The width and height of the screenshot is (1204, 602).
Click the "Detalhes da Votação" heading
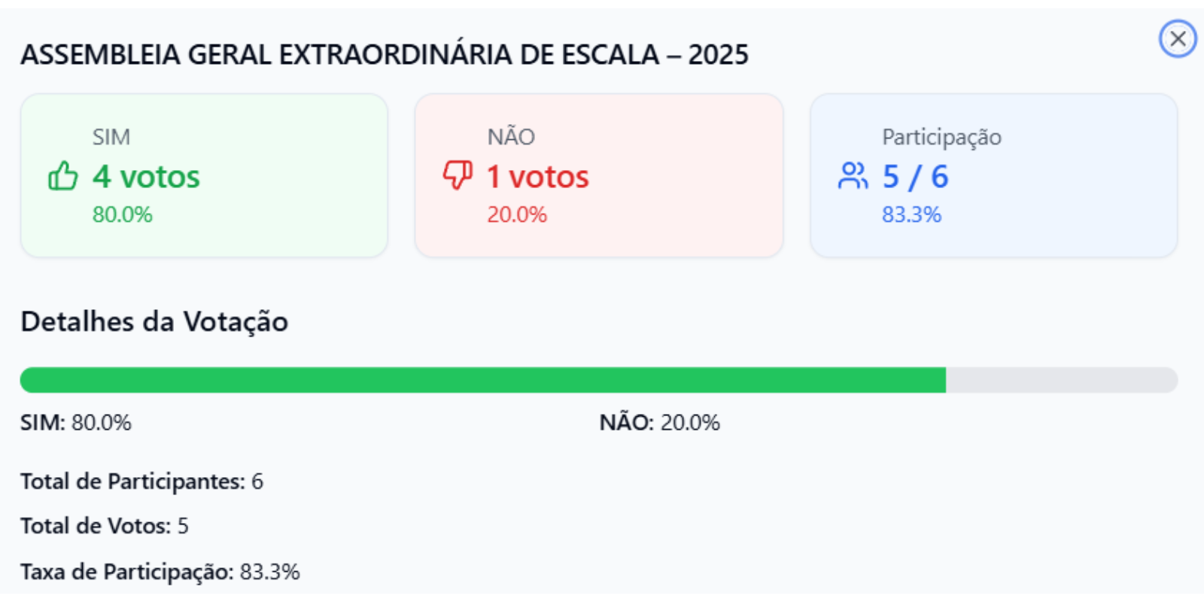[154, 321]
